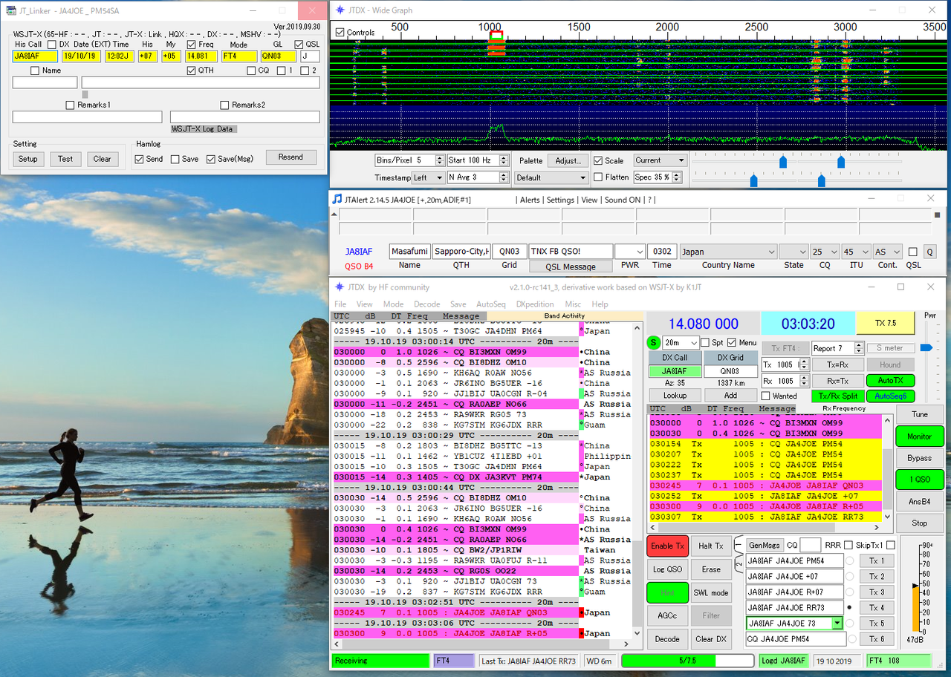This screenshot has width=951, height=677.
Task: Open the Alerts menu in JTAlert
Action: (x=530, y=200)
